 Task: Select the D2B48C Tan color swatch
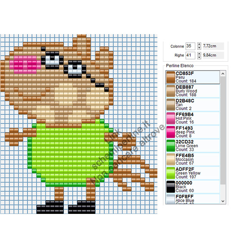[170, 105]
